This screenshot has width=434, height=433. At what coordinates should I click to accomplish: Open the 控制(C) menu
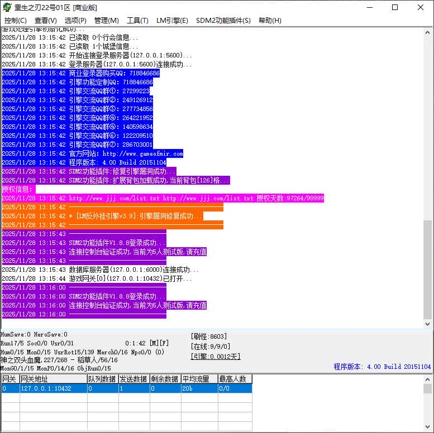pos(15,21)
